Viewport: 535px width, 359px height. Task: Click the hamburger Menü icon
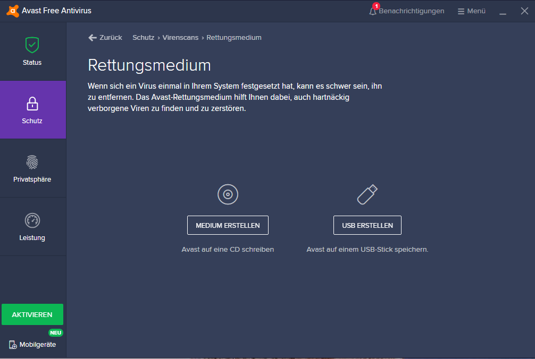coord(461,11)
